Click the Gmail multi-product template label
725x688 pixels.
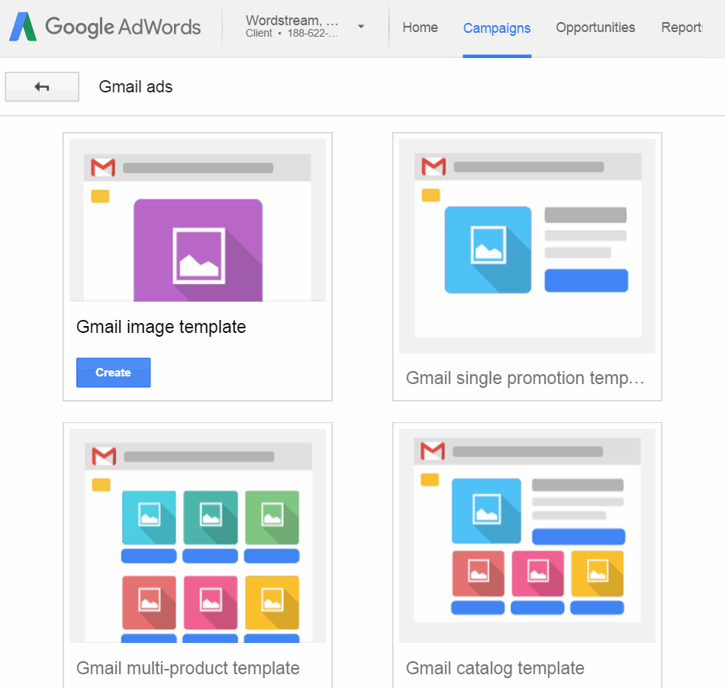pos(188,668)
